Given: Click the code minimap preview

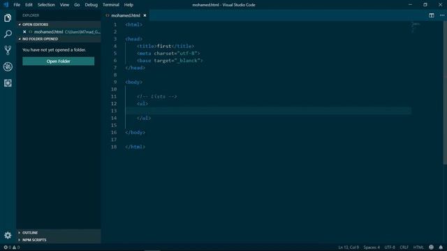Looking at the screenshot, I should click(416, 27).
